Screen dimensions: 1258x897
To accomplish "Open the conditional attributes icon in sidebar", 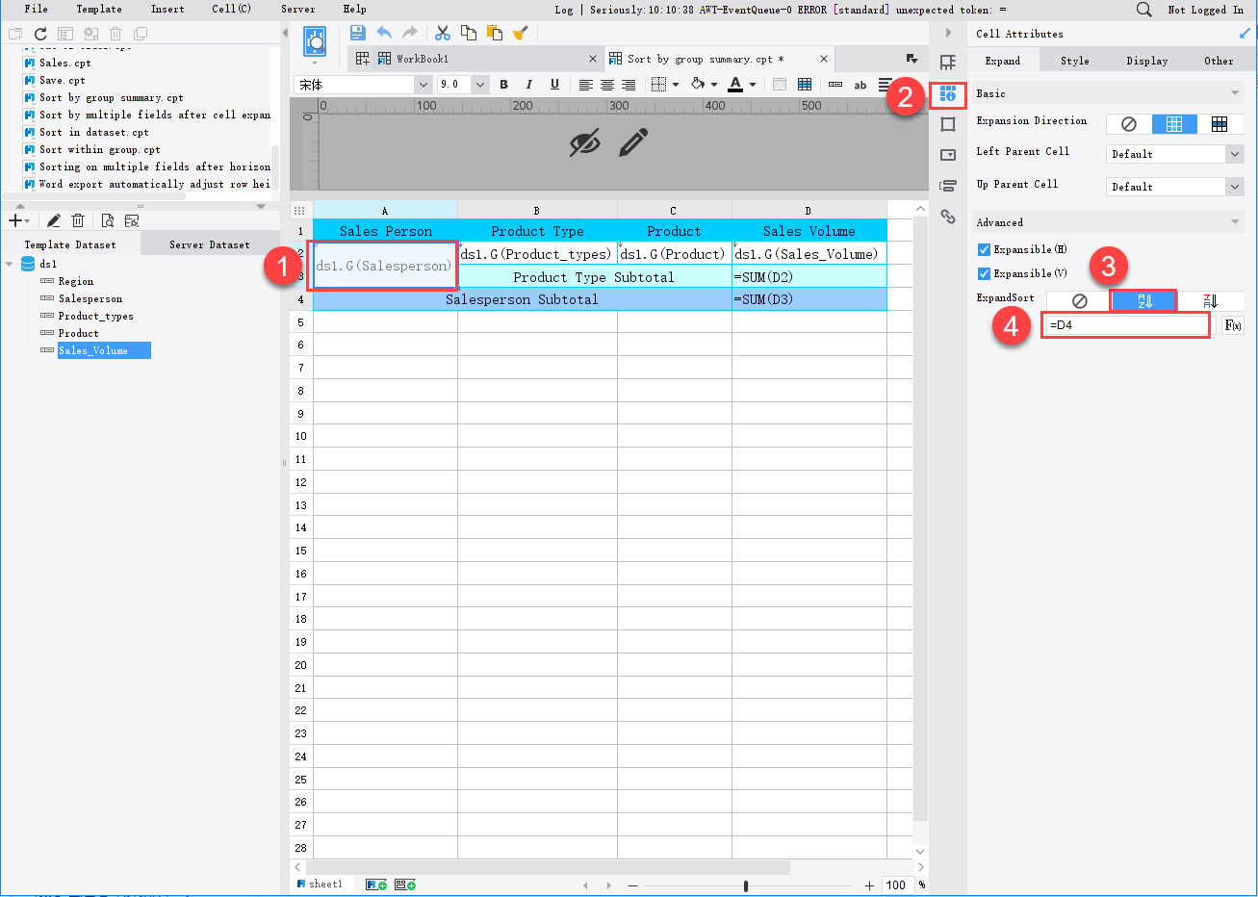I will click(948, 186).
